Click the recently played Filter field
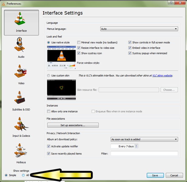Screen dimensions: 187x182 pyautogui.click(x=144, y=153)
